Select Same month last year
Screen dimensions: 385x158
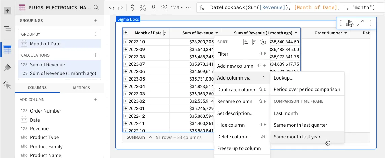click(x=308, y=137)
